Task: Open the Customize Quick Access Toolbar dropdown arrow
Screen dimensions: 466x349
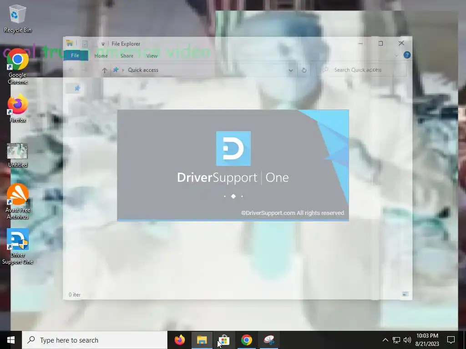Action: (103, 44)
